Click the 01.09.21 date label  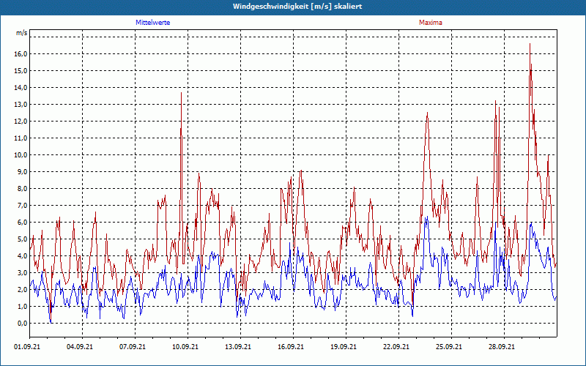(x=27, y=346)
